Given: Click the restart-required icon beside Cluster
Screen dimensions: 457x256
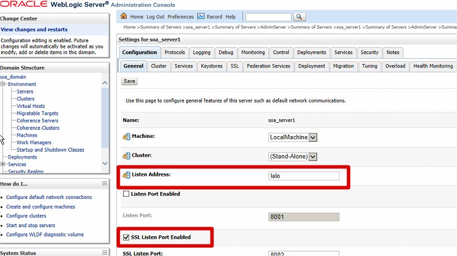Looking at the screenshot, I should click(x=127, y=156).
